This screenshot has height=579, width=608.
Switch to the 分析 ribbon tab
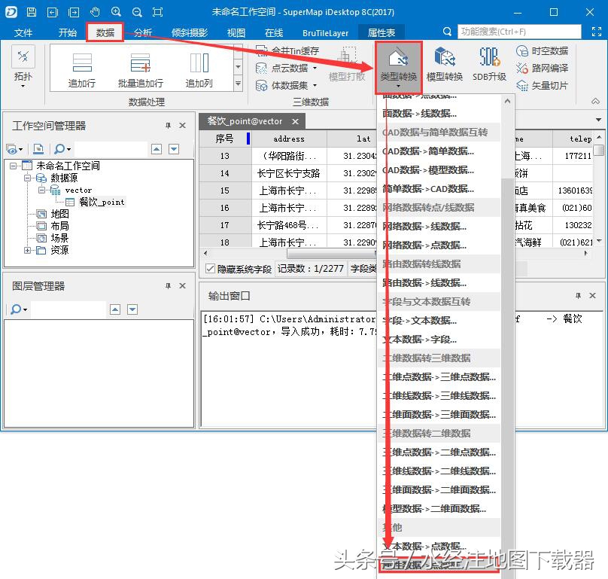coord(143,32)
